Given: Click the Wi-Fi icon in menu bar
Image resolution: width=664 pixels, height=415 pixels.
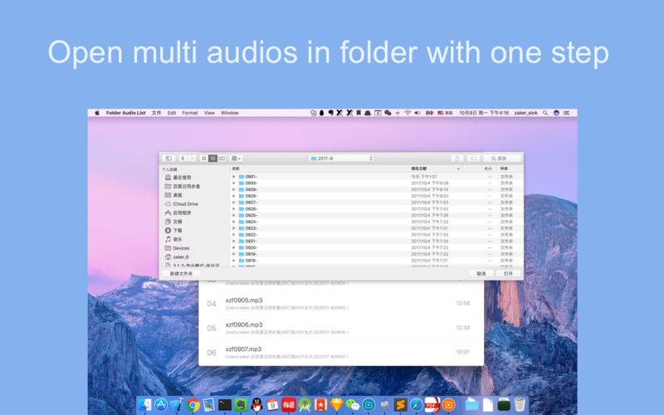Looking at the screenshot, I should click(x=408, y=113).
